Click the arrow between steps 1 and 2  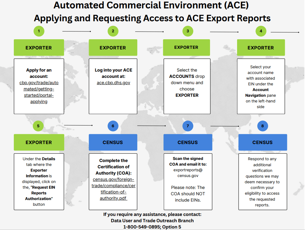click(76, 31)
